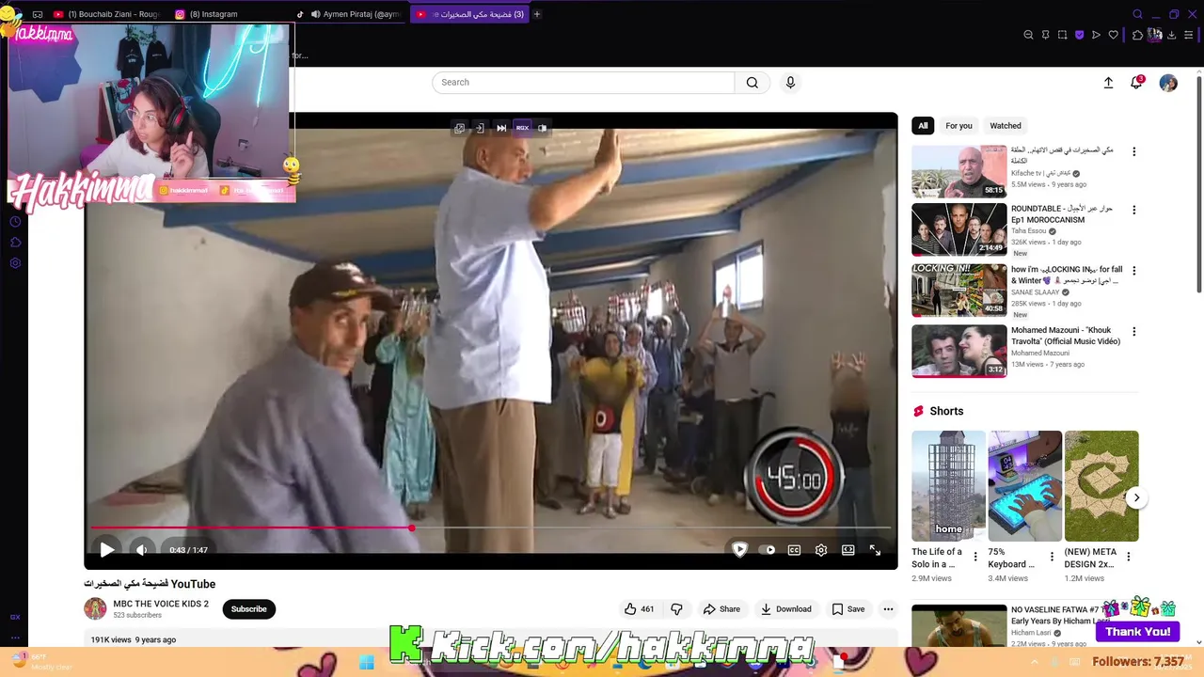This screenshot has height=677, width=1204.
Task: Open the LOCKING IN 40:58 thumbnail
Action: (958, 290)
